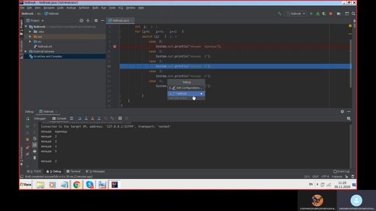The height and width of the screenshot is (211, 376).
Task: Click Show Execution Point icon in debug toolbar
Action: click(x=72, y=118)
